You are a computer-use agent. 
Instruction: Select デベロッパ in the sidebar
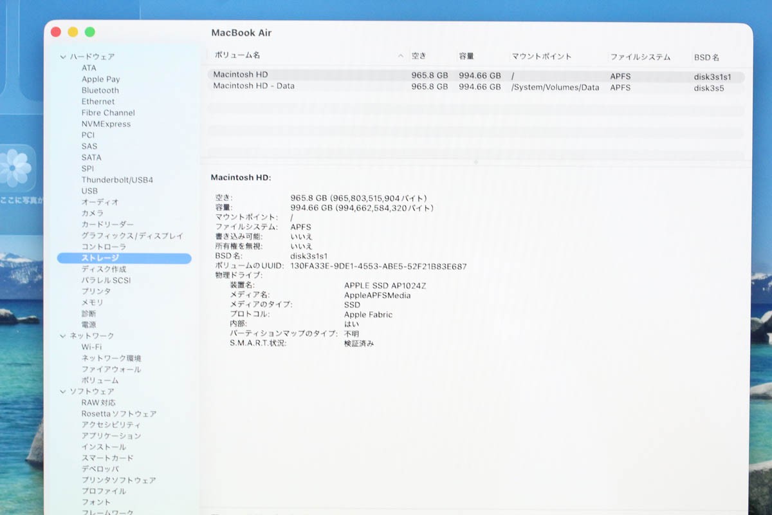click(100, 469)
